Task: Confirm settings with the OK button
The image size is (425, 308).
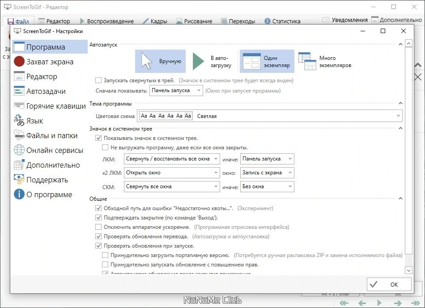Action: point(389,284)
